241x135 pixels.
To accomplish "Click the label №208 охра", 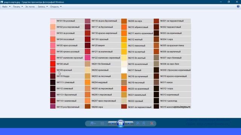I will [x=97, y=107].
